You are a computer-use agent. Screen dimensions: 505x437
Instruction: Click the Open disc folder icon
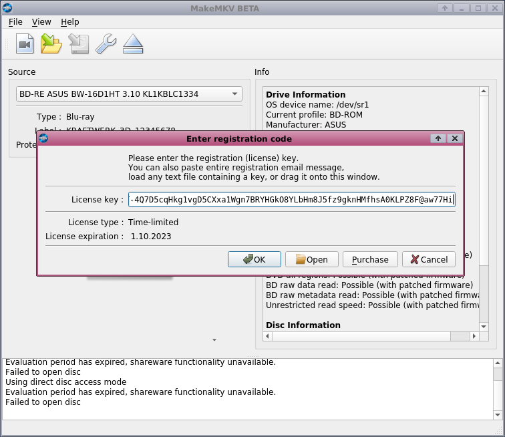tap(51, 44)
